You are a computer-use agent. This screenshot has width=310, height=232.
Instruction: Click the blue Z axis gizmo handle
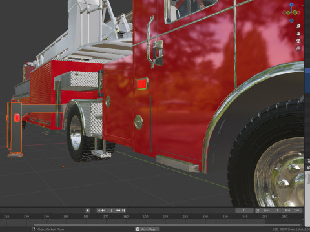point(291,5)
